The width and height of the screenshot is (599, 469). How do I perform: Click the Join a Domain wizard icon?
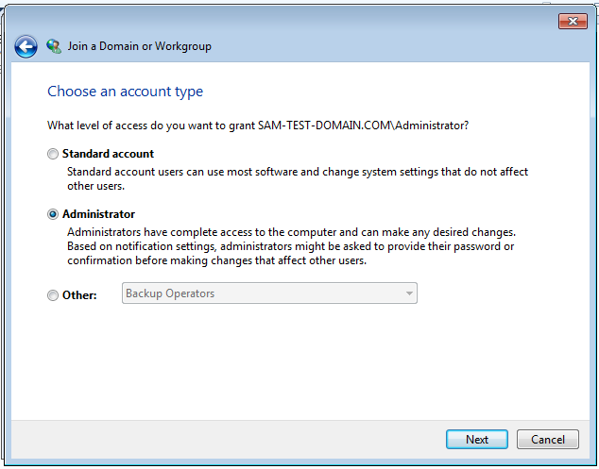54,46
